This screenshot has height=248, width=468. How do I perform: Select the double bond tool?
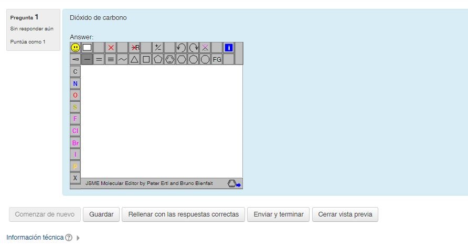point(99,59)
